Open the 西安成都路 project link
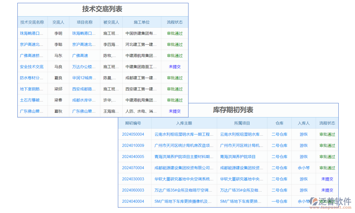 [x=84, y=89]
